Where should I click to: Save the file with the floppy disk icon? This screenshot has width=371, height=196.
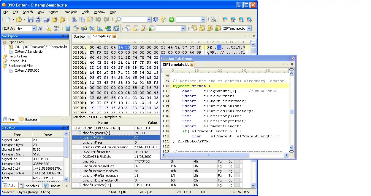31,20
